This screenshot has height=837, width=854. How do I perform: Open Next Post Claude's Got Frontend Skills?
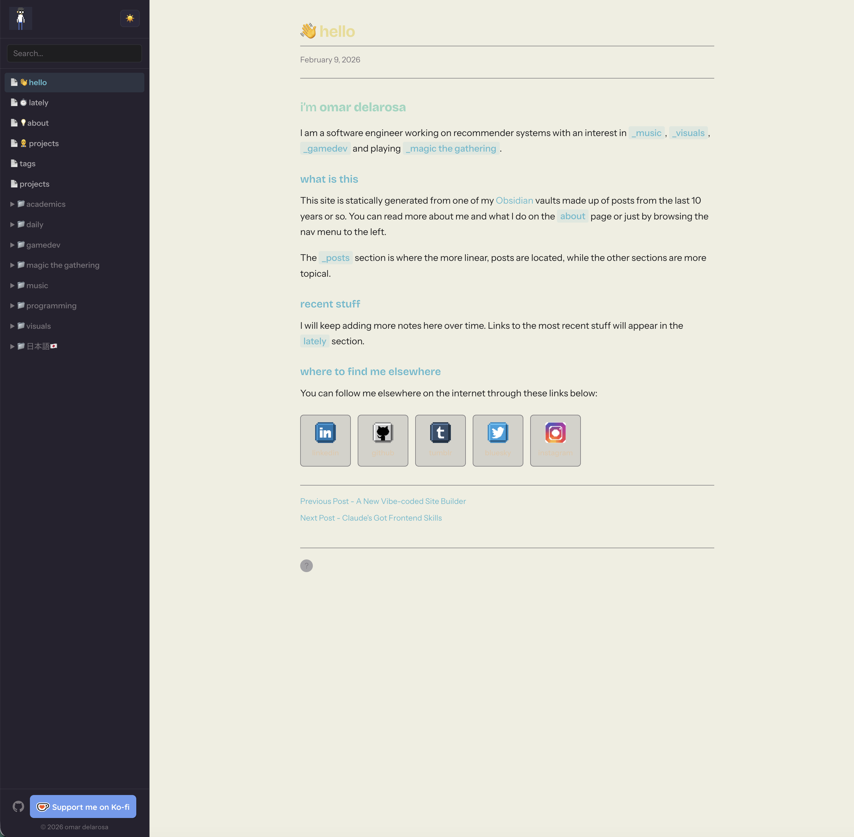(371, 517)
